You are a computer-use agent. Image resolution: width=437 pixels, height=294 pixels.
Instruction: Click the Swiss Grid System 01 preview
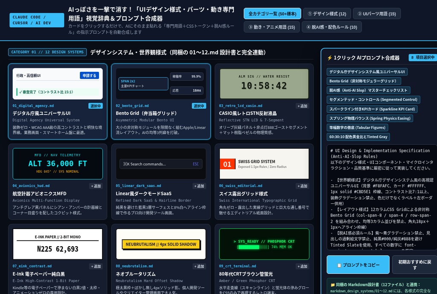(x=264, y=164)
